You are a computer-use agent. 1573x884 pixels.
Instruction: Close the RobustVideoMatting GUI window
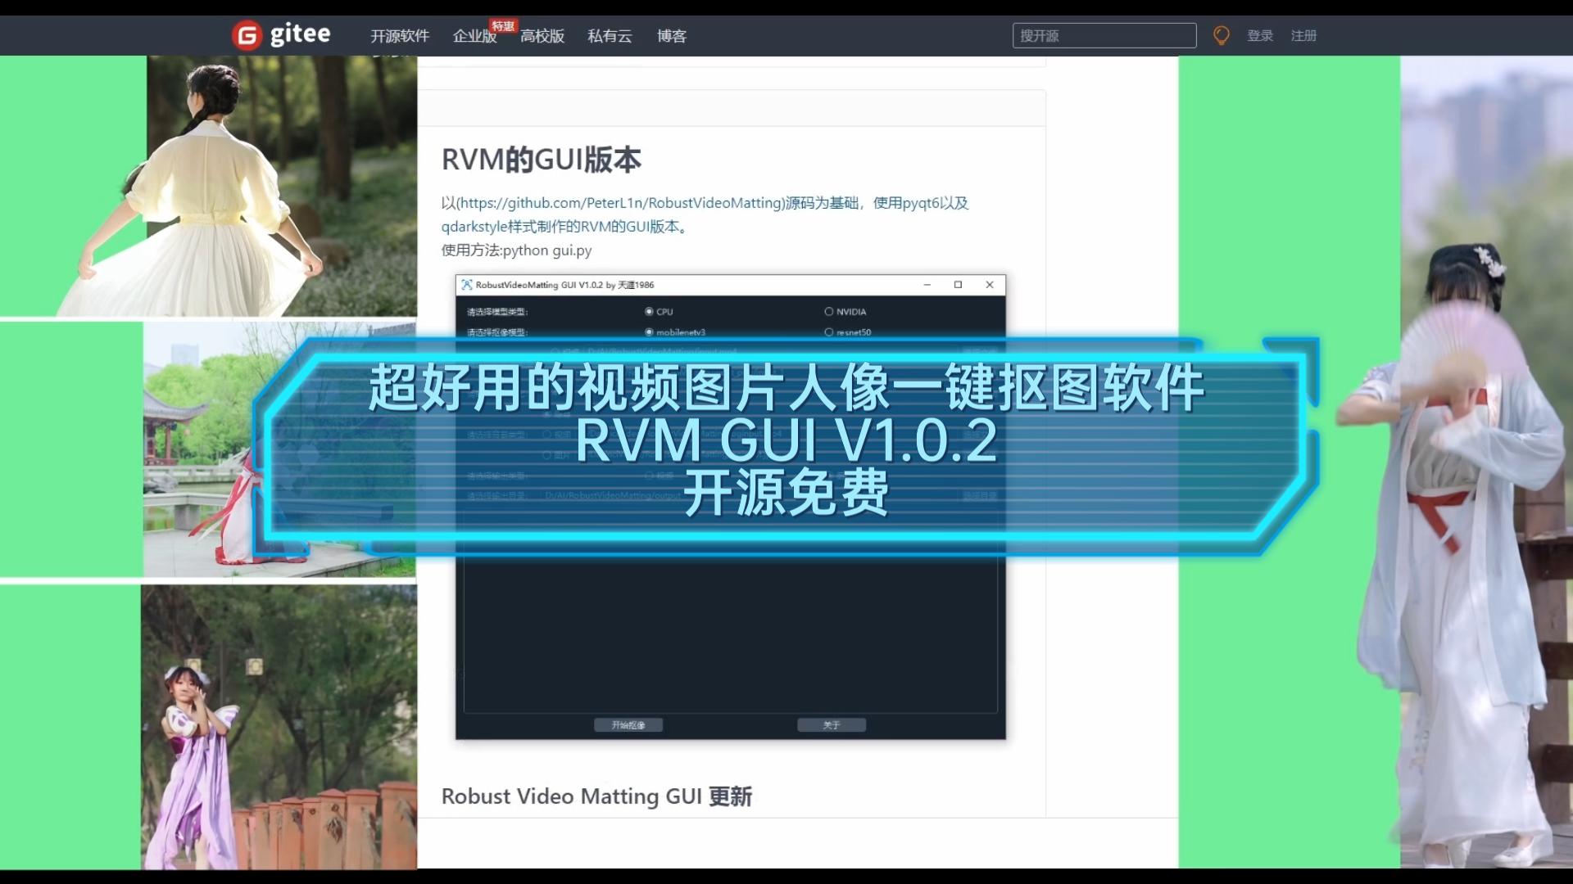point(990,285)
